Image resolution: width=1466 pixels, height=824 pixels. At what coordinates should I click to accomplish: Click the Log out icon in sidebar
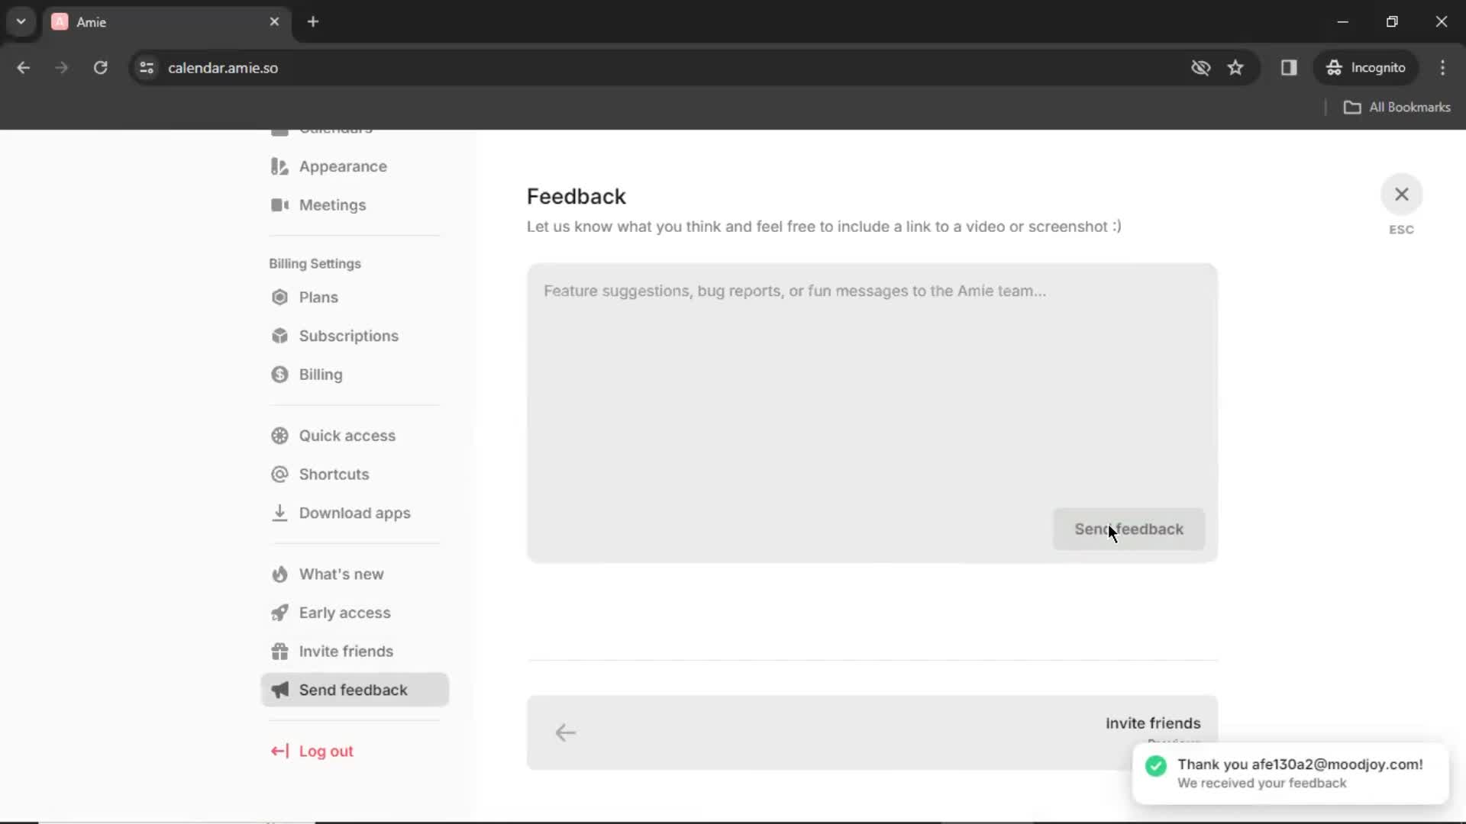279,751
